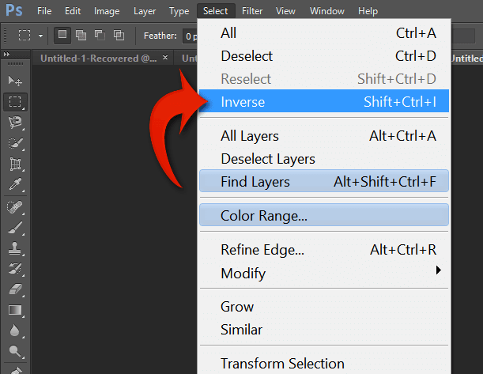Enable New selection mode

62,35
